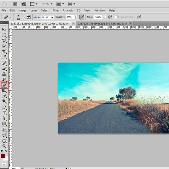Open the File menu
Screen dimensions: 169x169
click(x=4, y=10)
